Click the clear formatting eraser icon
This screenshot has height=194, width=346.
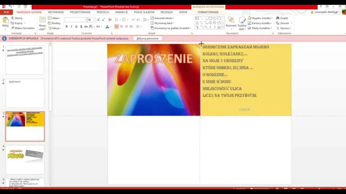(x=110, y=20)
